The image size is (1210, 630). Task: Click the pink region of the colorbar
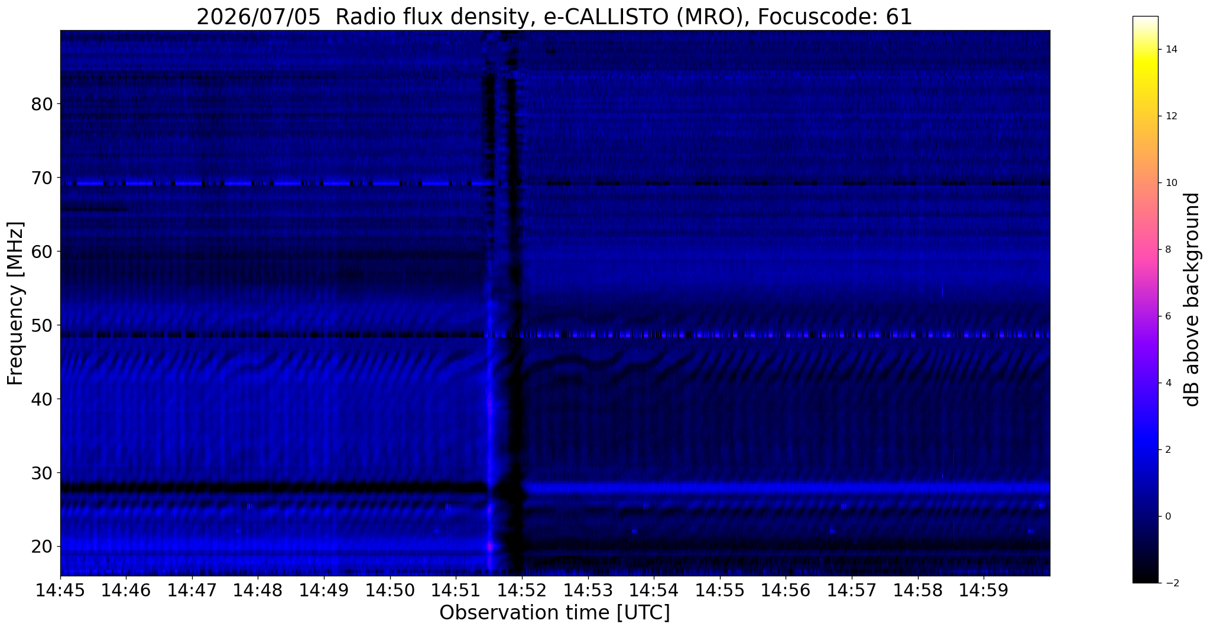1145,249
